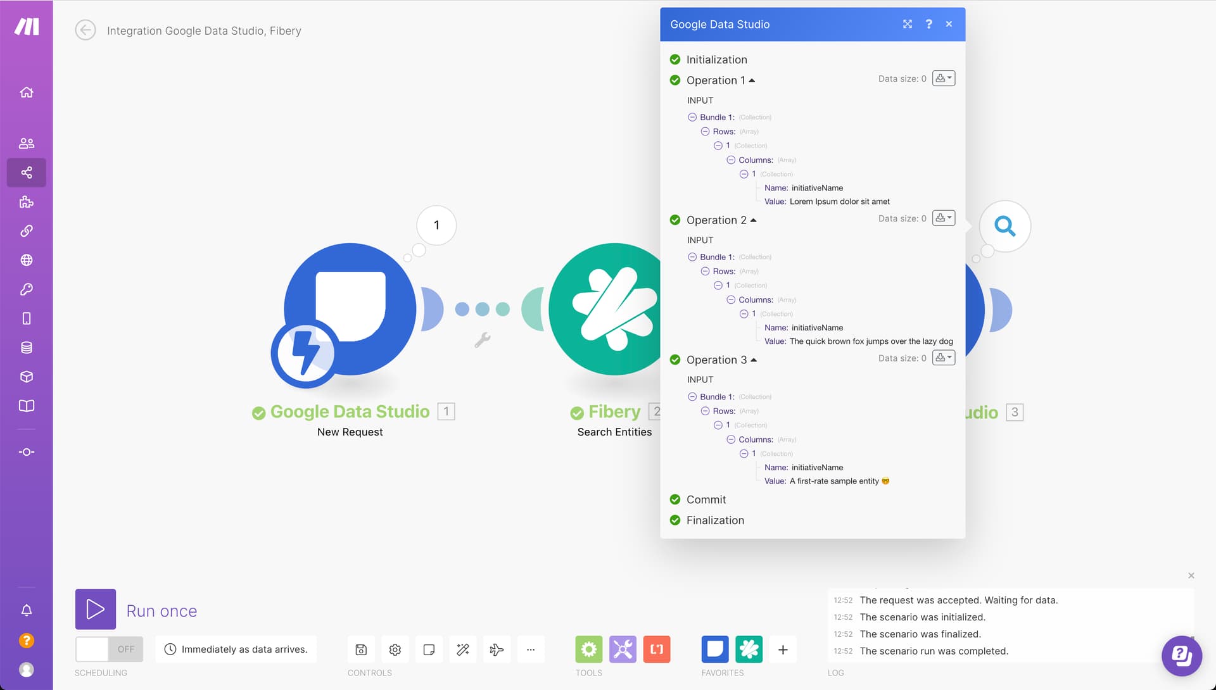Screen dimensions: 1216x690
Task: Collapse Bundle 1 under Operation 3
Action: 692,397
